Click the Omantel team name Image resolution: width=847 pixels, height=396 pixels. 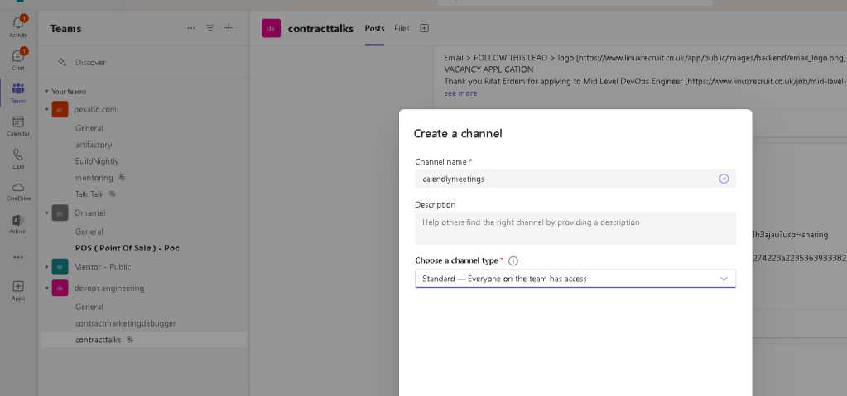(x=89, y=212)
